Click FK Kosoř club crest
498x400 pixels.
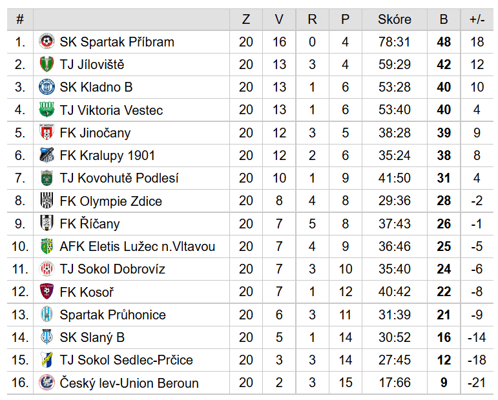tap(47, 292)
